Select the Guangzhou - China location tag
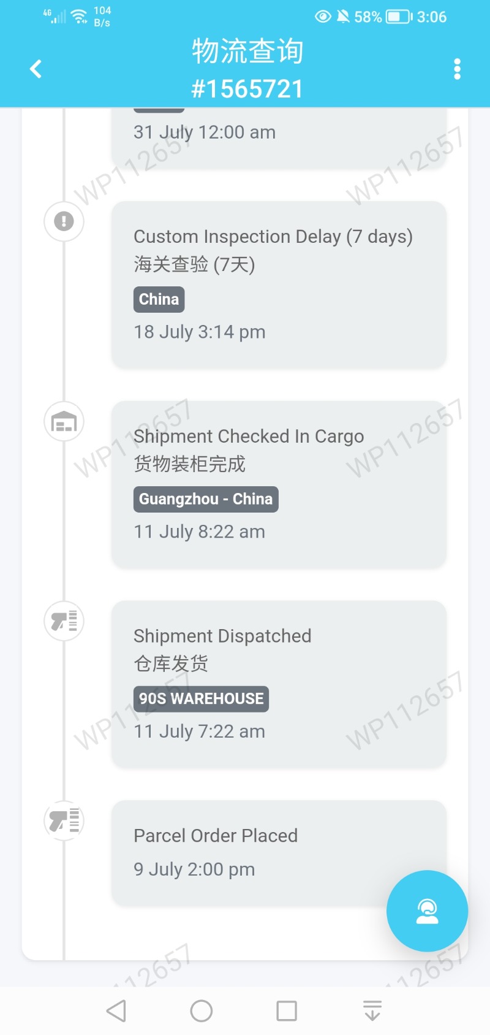This screenshot has height=1035, width=490. [x=206, y=499]
